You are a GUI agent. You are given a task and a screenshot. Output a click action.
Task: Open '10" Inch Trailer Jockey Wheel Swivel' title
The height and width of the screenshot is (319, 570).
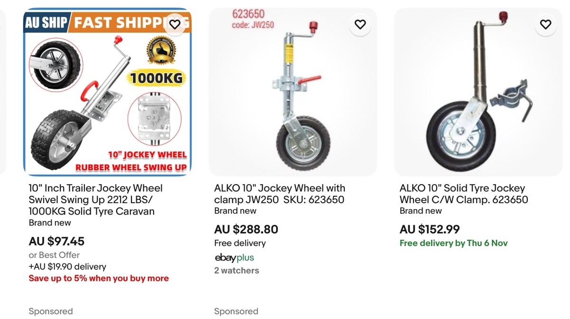[95, 199]
